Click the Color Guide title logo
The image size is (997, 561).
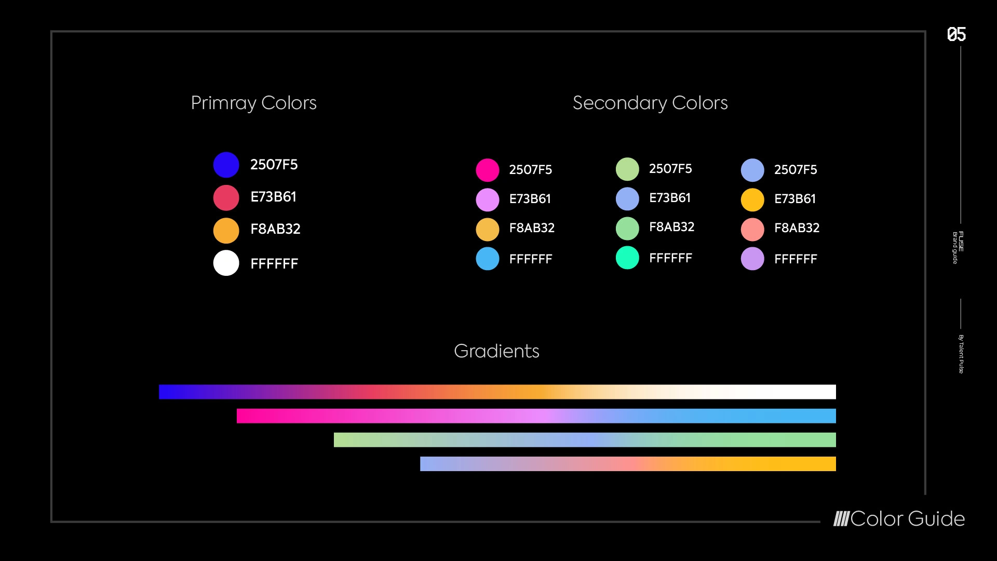click(899, 518)
